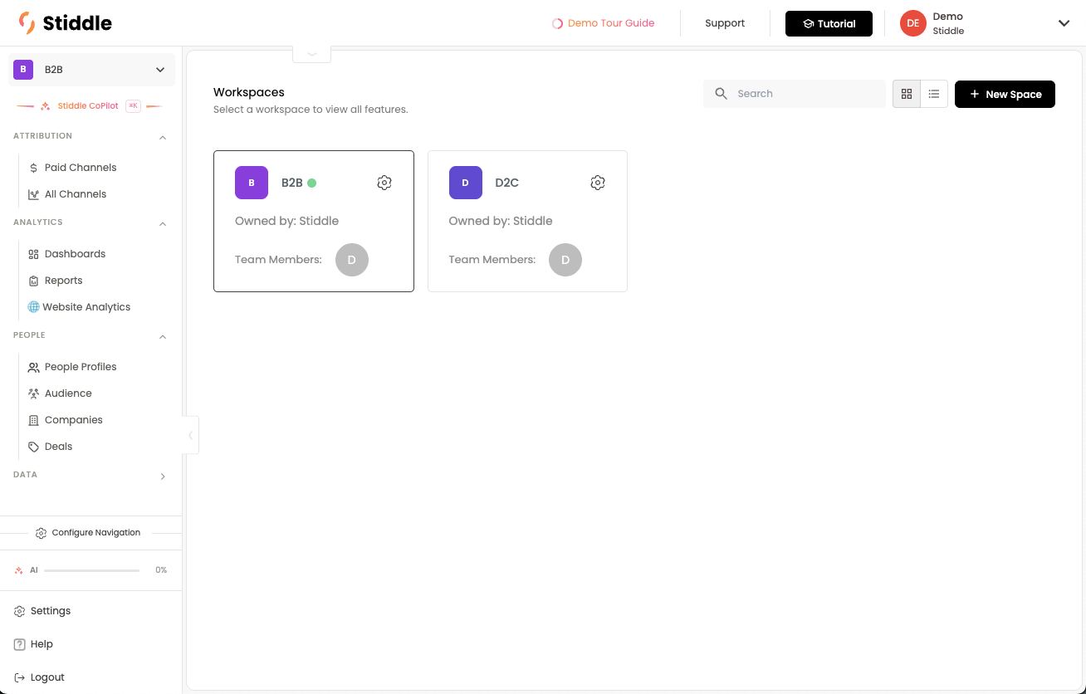Click the People Profiles users icon
1086x694 pixels.
click(x=33, y=367)
